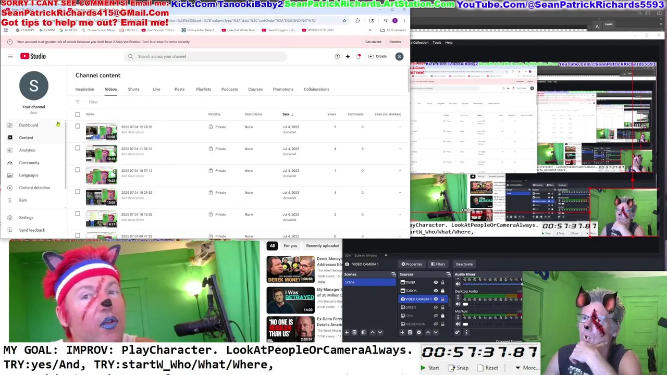Screen dimensions: 667x375
Task: Open the Analytics chart icon
Action: pos(10,150)
